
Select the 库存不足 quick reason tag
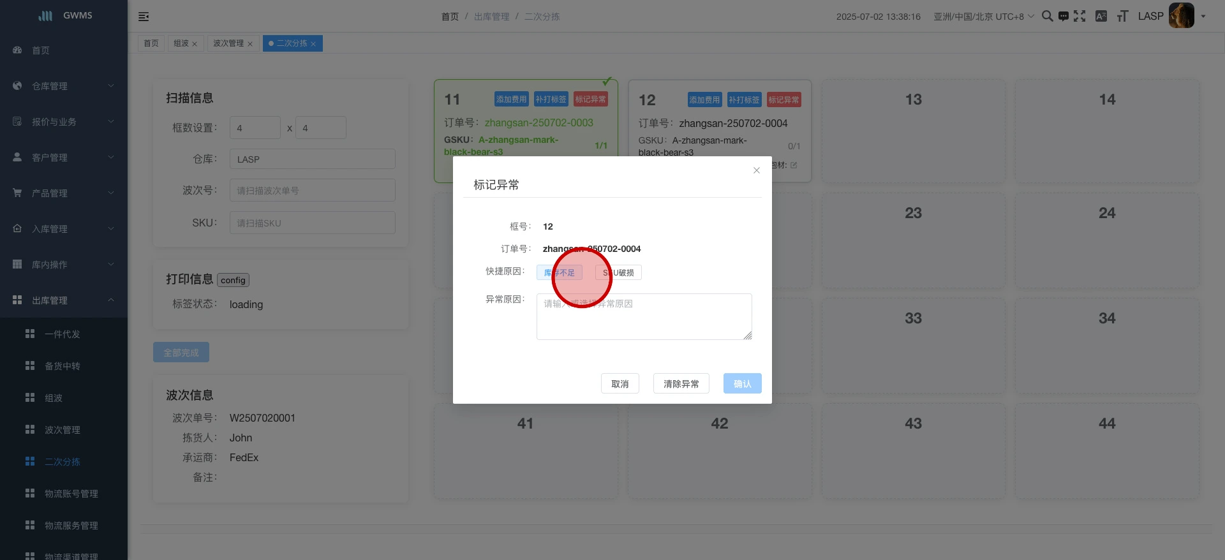coord(560,273)
